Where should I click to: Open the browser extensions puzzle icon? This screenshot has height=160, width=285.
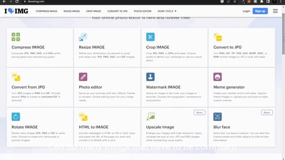261,1
